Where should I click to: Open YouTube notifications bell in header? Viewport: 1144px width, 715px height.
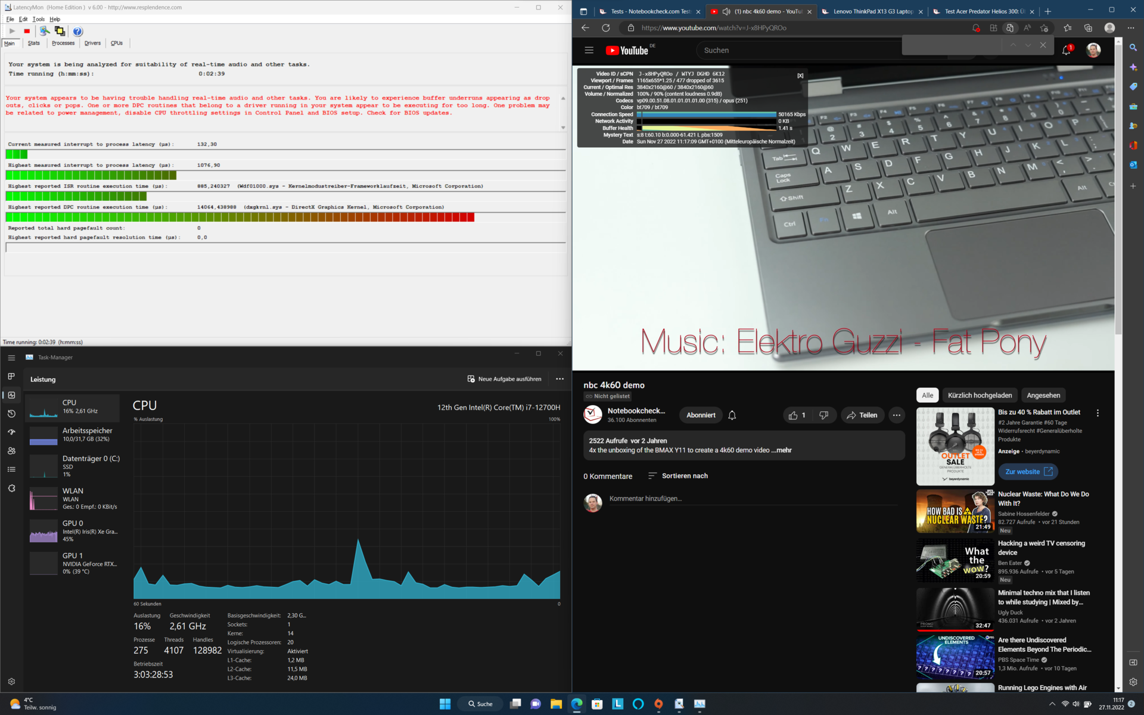click(1066, 51)
